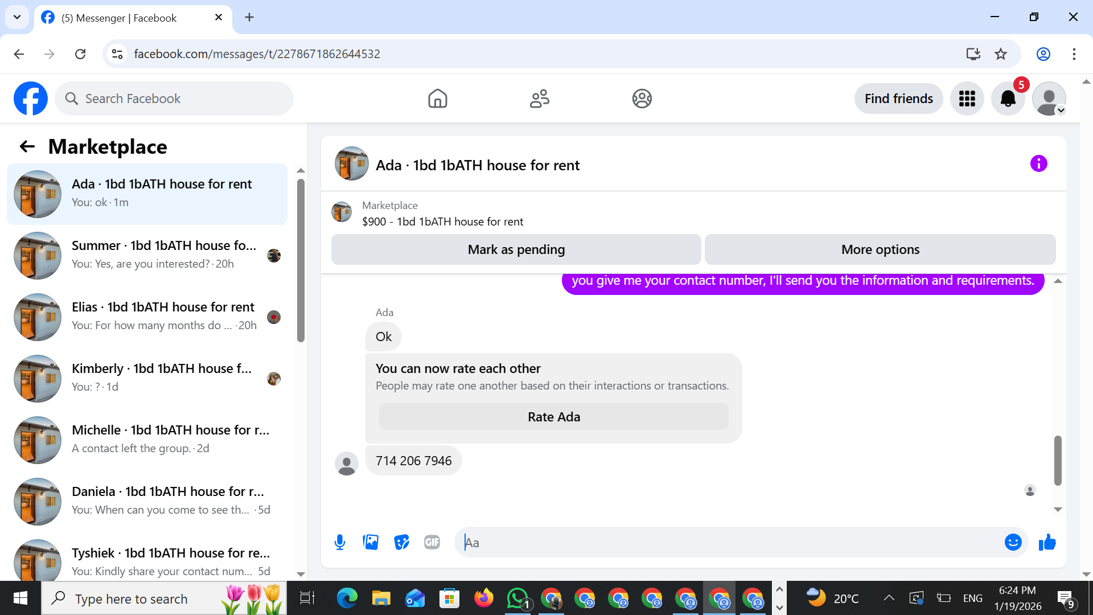Image resolution: width=1093 pixels, height=615 pixels.
Task: Open the notifications bell
Action: tap(1008, 99)
